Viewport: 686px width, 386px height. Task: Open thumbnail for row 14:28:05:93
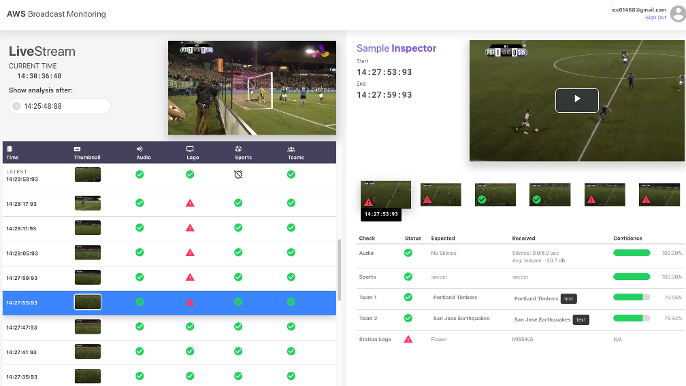[x=88, y=252]
